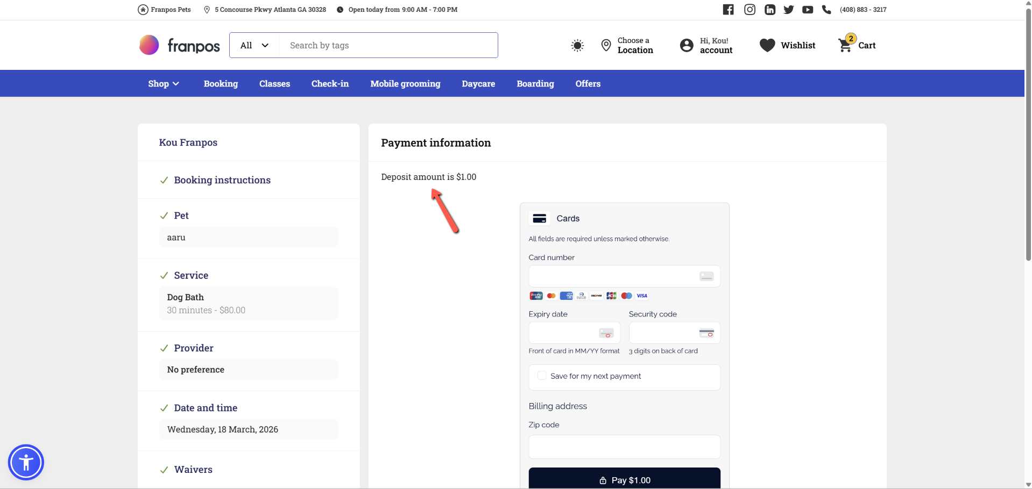Open the Twitter social icon

789,10
